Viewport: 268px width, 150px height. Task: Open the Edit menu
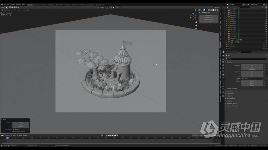pos(8,5)
